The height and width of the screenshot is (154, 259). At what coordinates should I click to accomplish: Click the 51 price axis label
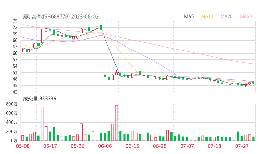pos(15,73)
